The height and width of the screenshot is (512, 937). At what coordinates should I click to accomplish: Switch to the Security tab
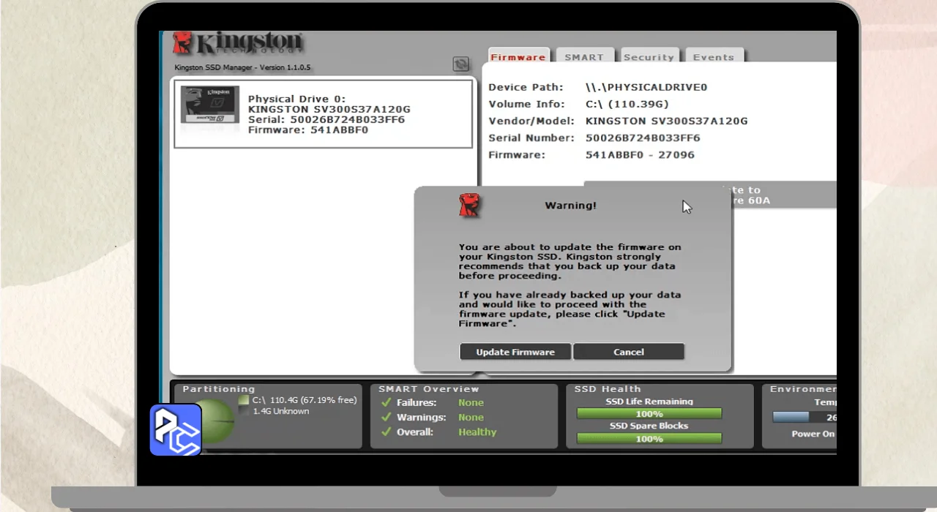pyautogui.click(x=649, y=56)
